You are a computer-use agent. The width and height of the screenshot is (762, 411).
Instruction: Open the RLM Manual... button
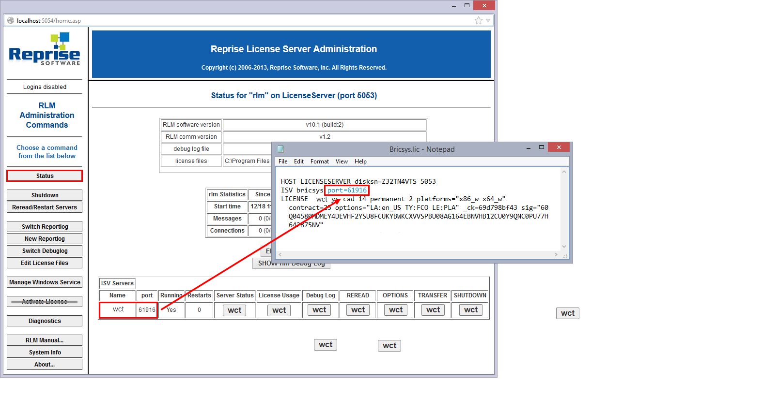point(45,340)
